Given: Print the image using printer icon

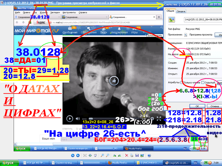Looking at the screenshot, I should pyautogui.click(x=132, y=156).
